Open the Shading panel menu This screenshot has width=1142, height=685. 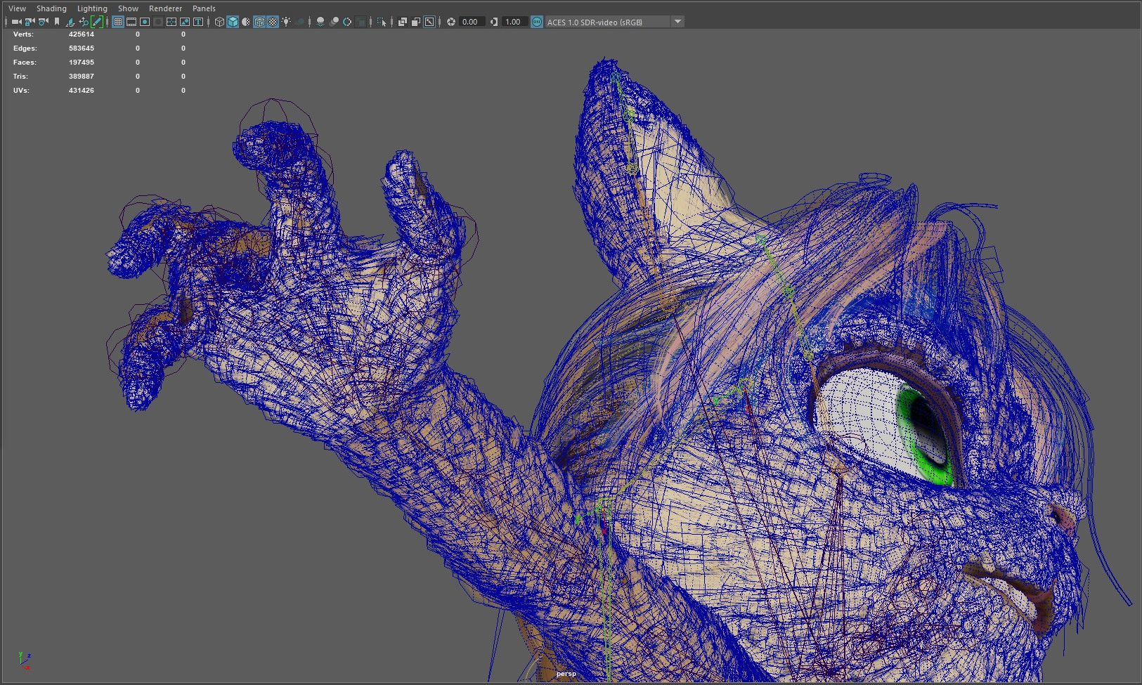(51, 8)
